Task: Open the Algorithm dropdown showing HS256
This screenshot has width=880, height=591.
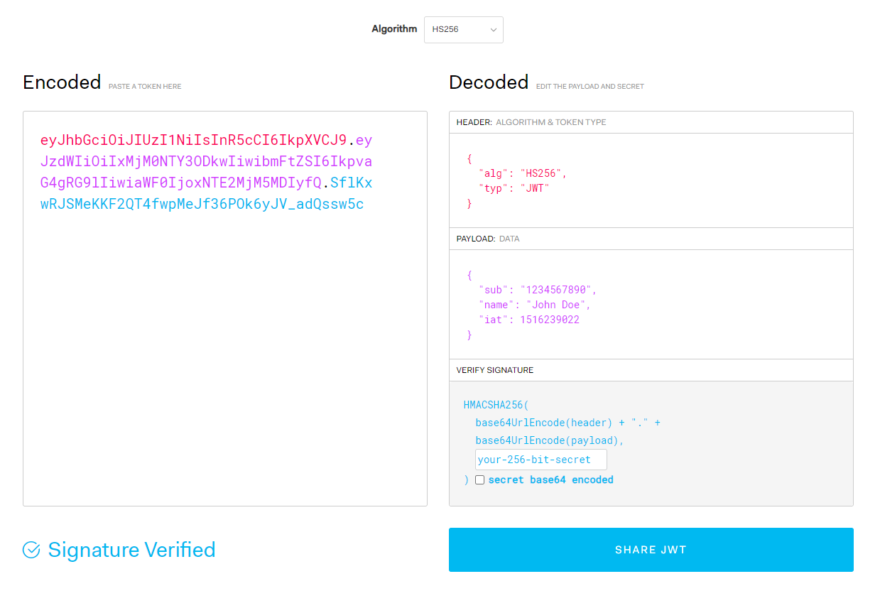Action: click(463, 30)
